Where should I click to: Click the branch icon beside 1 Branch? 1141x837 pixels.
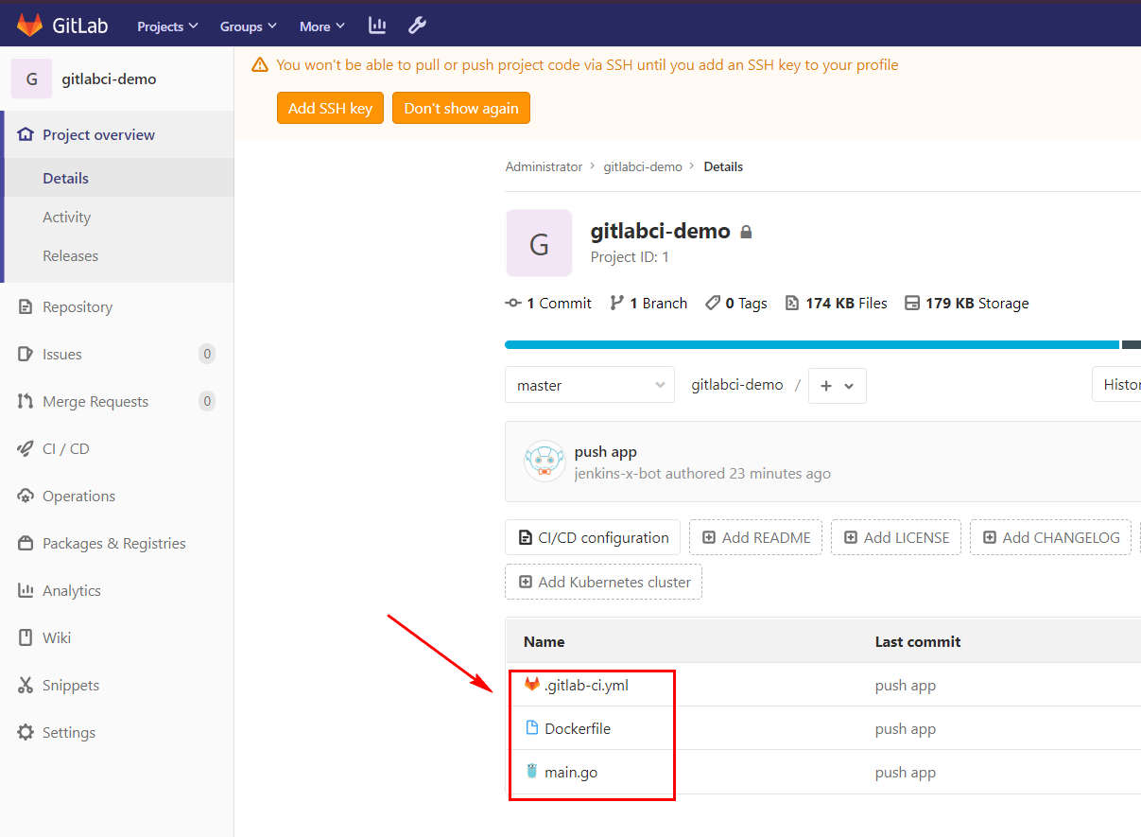617,303
